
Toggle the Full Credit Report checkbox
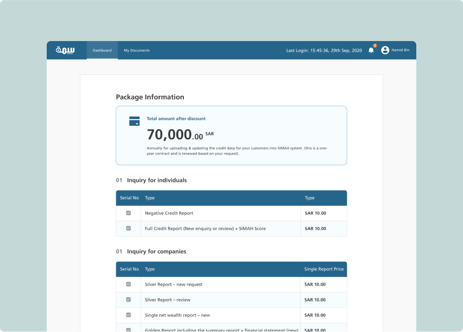[128, 228]
